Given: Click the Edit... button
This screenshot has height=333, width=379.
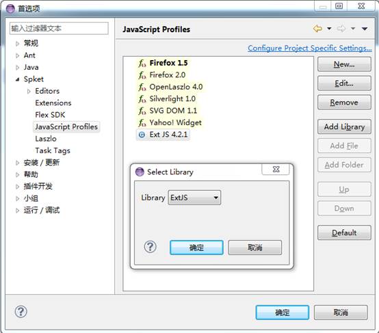Looking at the screenshot, I should (x=344, y=83).
